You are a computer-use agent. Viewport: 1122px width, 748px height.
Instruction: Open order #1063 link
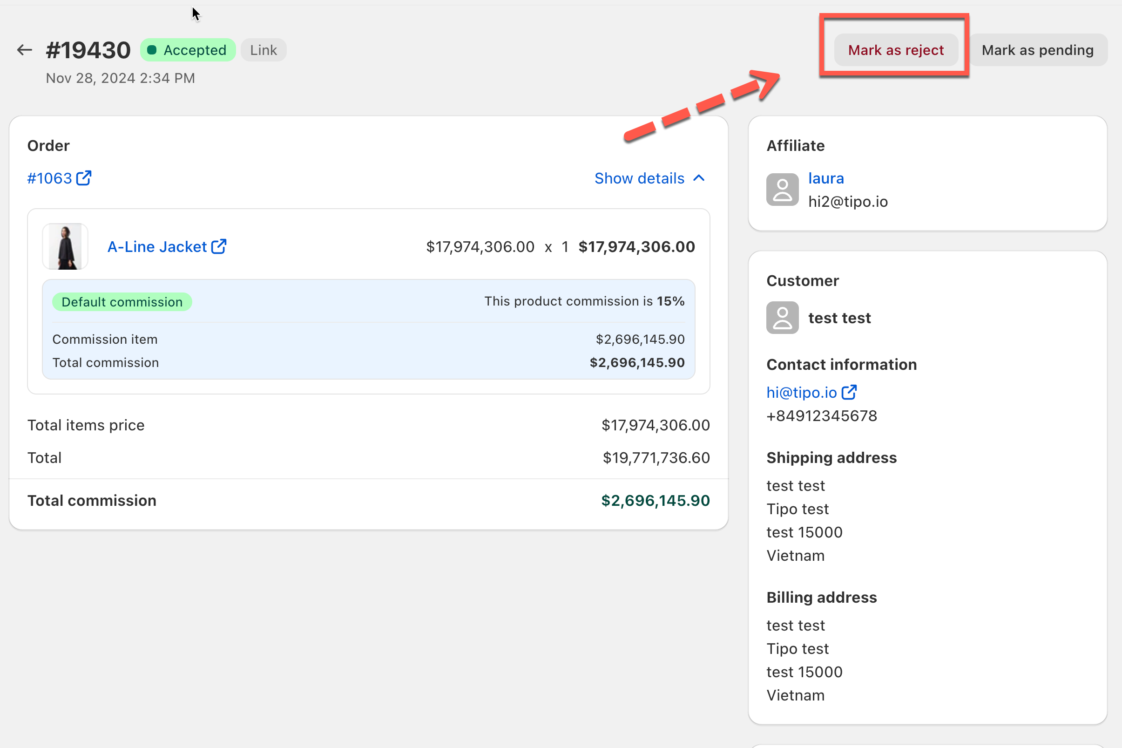[x=50, y=178]
